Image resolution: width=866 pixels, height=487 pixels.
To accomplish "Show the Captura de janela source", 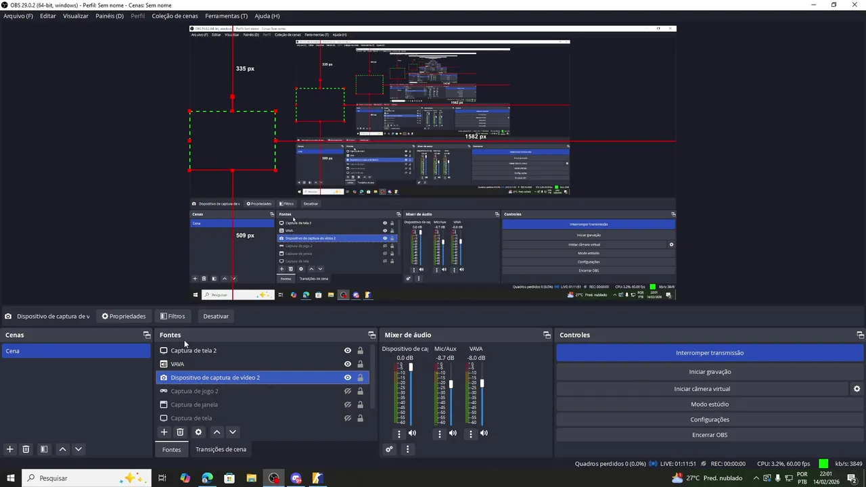I will point(348,404).
